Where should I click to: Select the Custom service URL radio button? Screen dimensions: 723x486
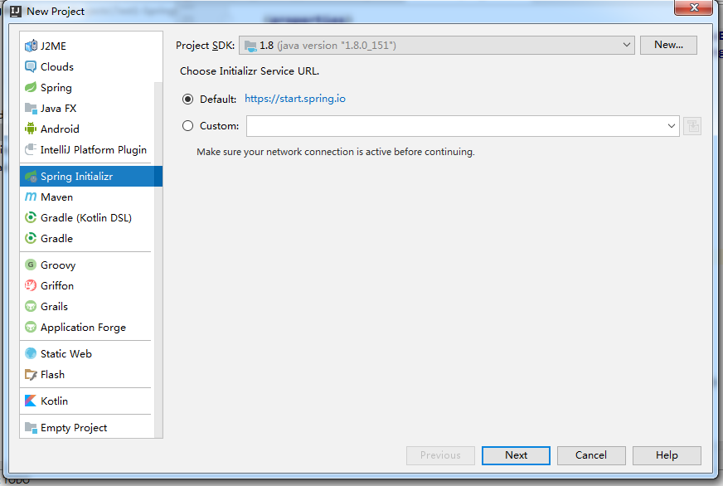pos(187,126)
